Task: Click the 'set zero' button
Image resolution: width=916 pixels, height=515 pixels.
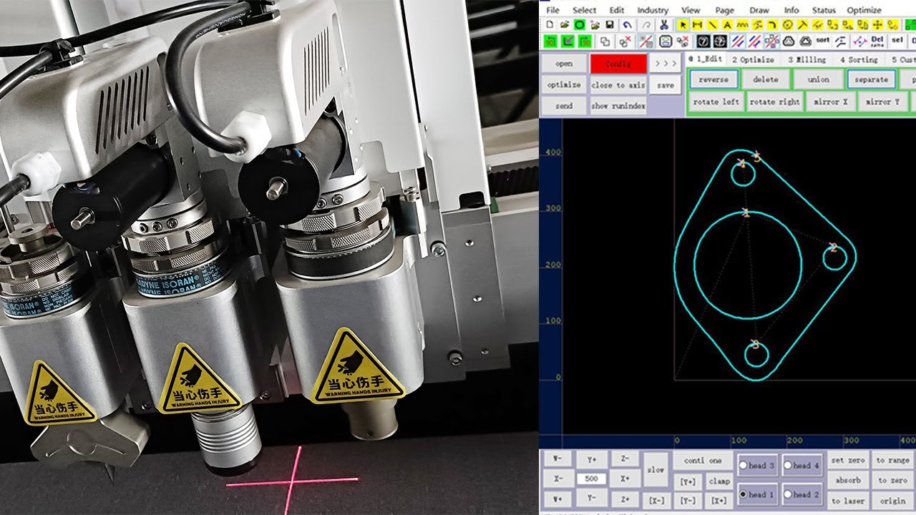Action: coord(848,461)
